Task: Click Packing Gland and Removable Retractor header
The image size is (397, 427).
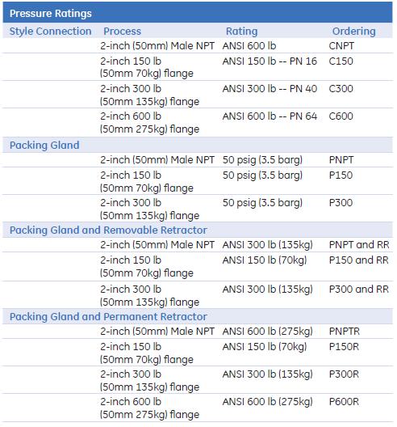Action: coord(108,230)
